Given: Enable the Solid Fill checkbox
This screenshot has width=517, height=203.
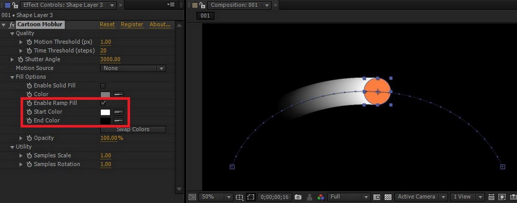Looking at the screenshot, I should 103,86.
